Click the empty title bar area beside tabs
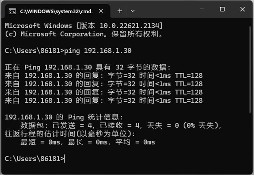 (x=167, y=10)
